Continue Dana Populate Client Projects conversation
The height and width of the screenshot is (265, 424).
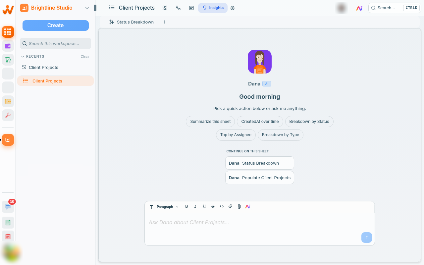coord(260,178)
